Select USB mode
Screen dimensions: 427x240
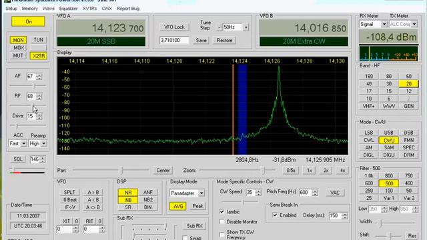click(x=388, y=133)
